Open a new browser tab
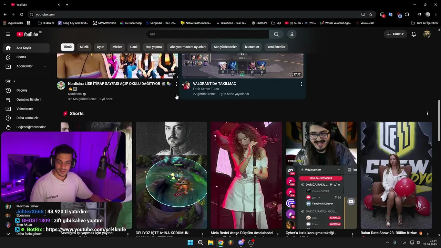 click(x=67, y=4)
